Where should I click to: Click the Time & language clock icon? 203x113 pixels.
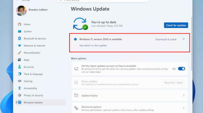pos(20,74)
